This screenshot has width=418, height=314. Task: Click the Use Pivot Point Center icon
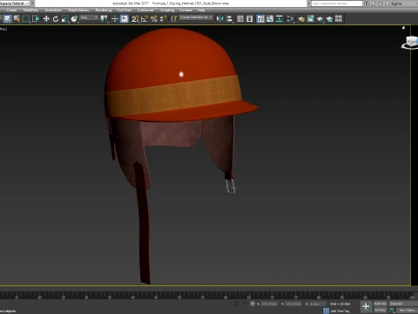(x=104, y=19)
